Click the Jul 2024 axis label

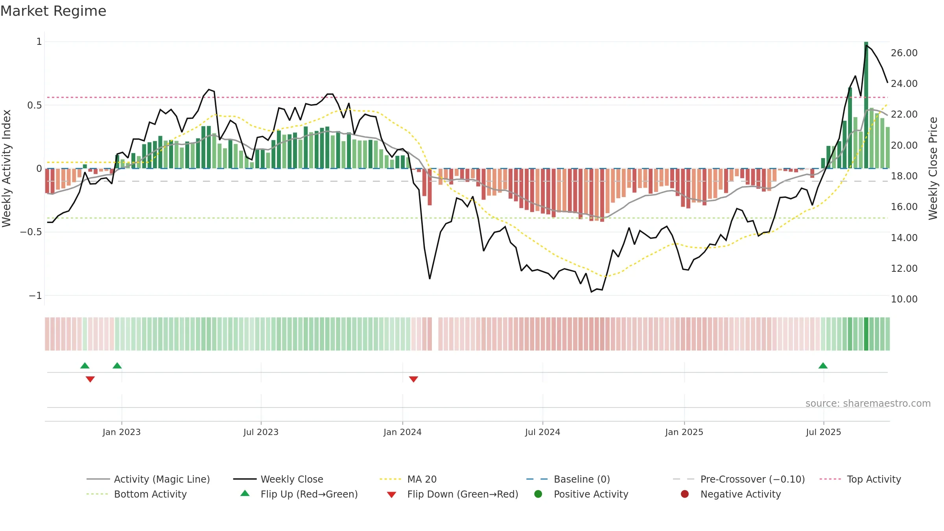pos(542,432)
